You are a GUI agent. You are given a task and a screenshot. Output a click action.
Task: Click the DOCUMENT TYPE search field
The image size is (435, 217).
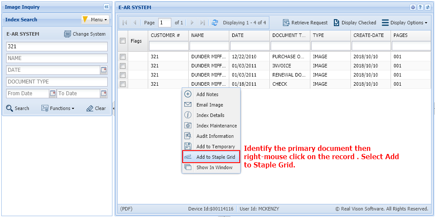[290, 46]
